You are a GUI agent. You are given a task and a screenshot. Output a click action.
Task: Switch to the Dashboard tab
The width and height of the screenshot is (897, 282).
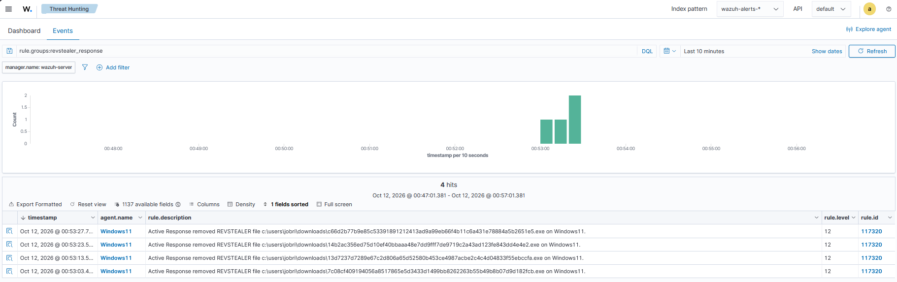tap(24, 31)
